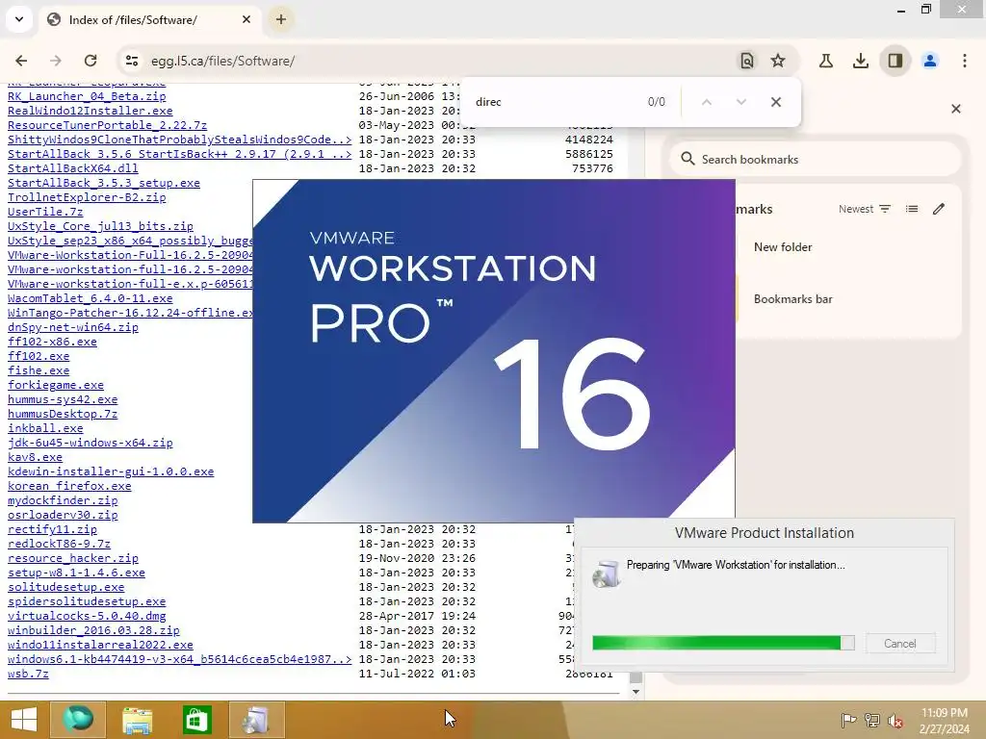986x739 pixels.
Task: Open ResourceTunerPortable_2.22.7z link
Action: pyautogui.click(x=107, y=125)
